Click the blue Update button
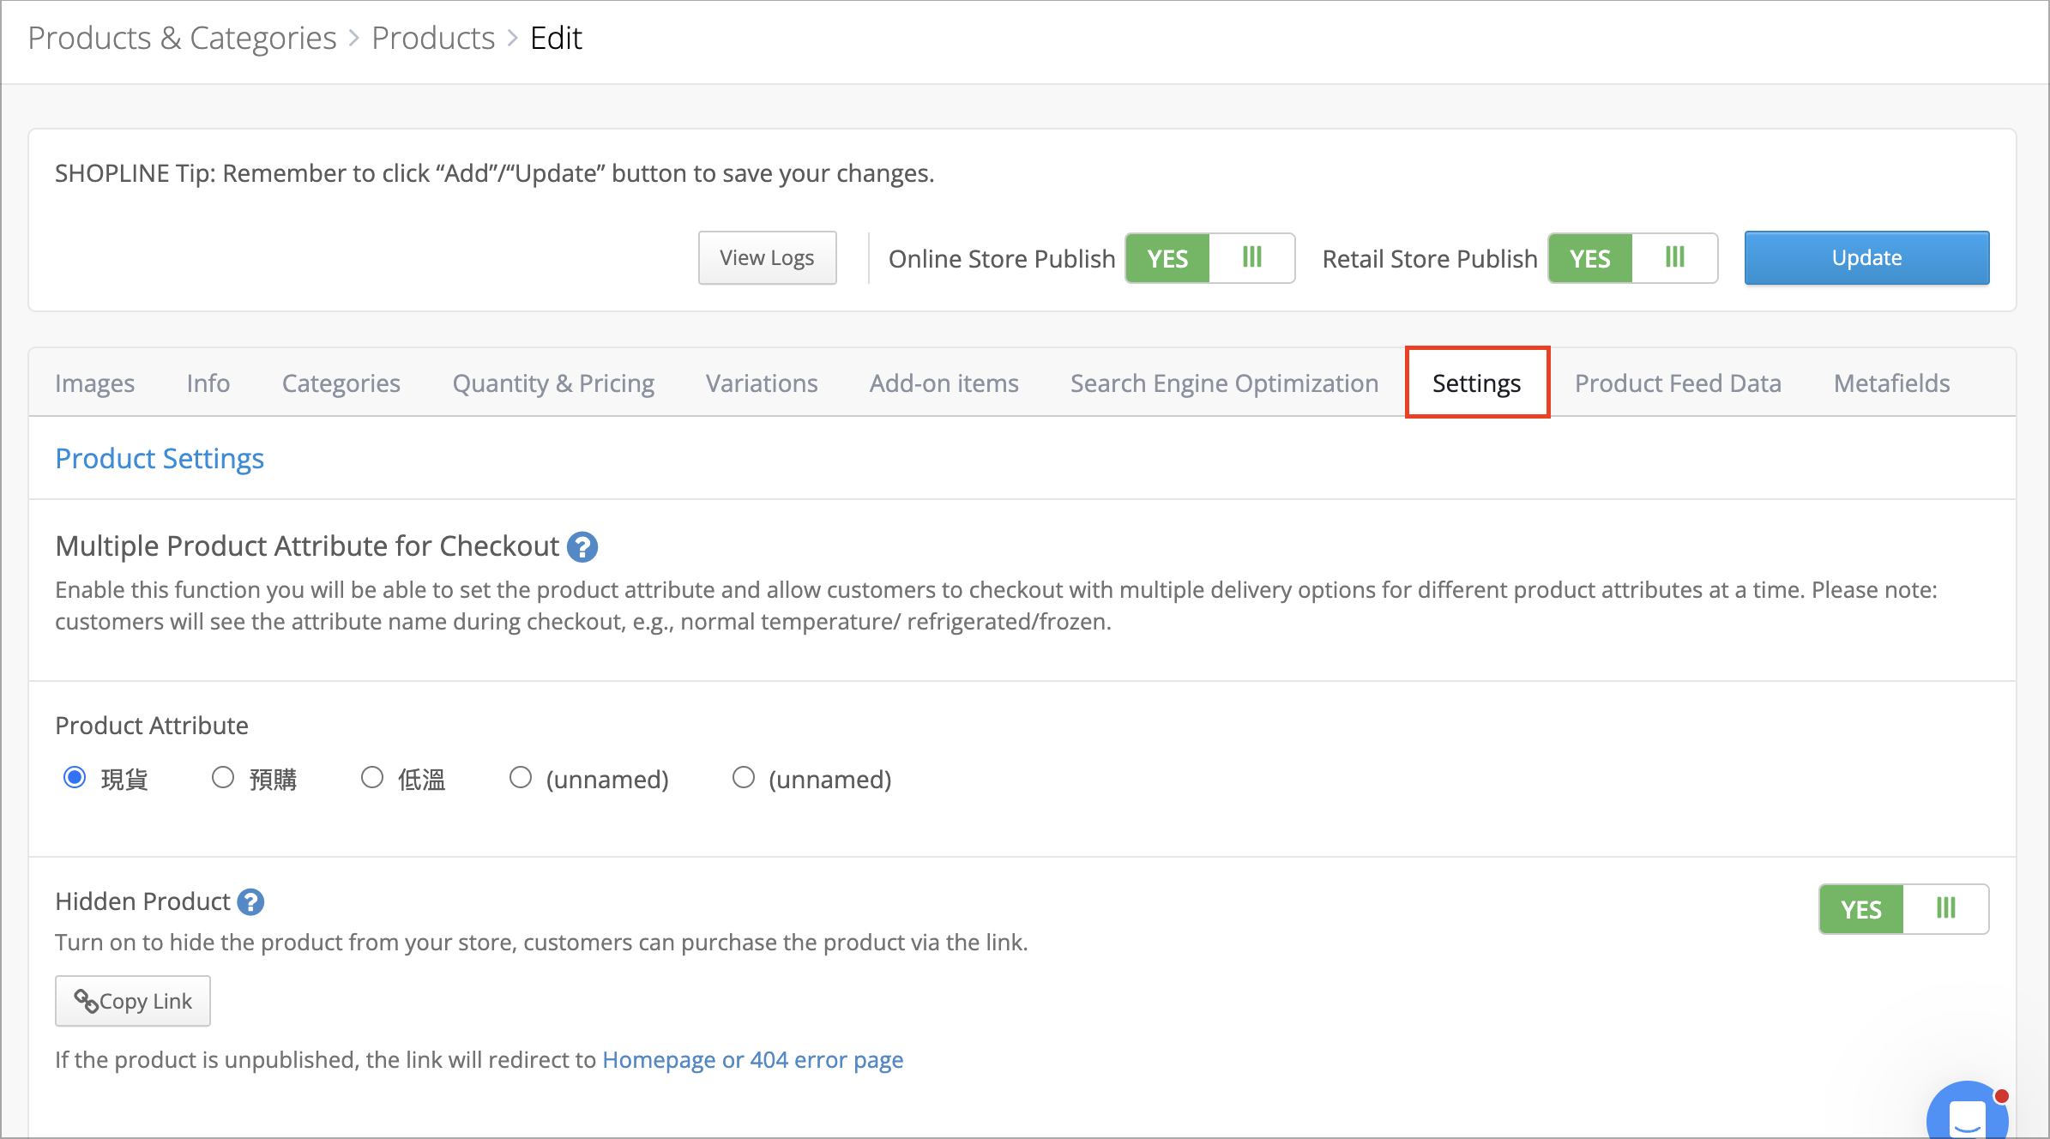The height and width of the screenshot is (1139, 2050). pyautogui.click(x=1866, y=257)
